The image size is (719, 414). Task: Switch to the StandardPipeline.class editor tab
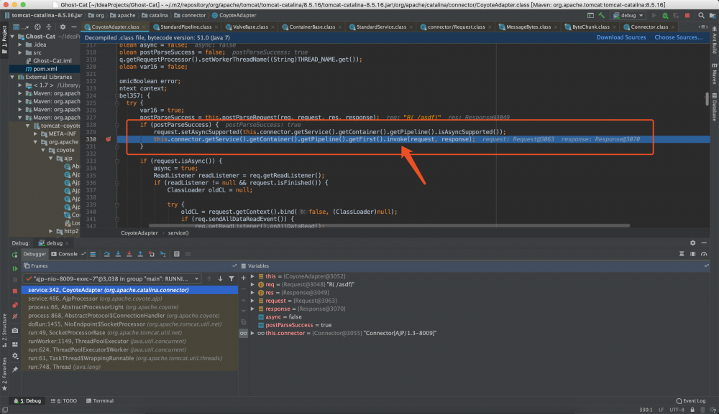click(x=180, y=27)
